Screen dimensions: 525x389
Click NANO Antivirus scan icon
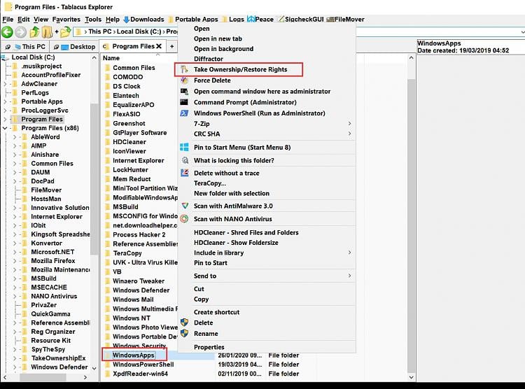click(184, 219)
